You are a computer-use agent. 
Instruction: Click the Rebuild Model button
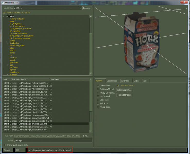[124, 95]
